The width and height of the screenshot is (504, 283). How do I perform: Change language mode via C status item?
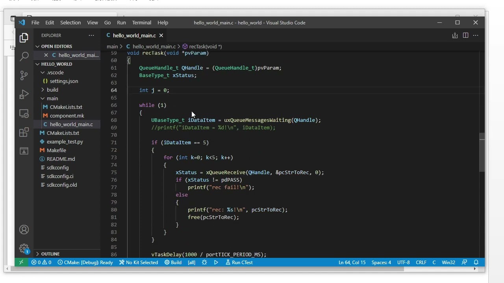434,262
